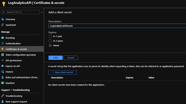This screenshot has width=186, height=104.
Task: Click the Cancel button
Action: [71, 58]
